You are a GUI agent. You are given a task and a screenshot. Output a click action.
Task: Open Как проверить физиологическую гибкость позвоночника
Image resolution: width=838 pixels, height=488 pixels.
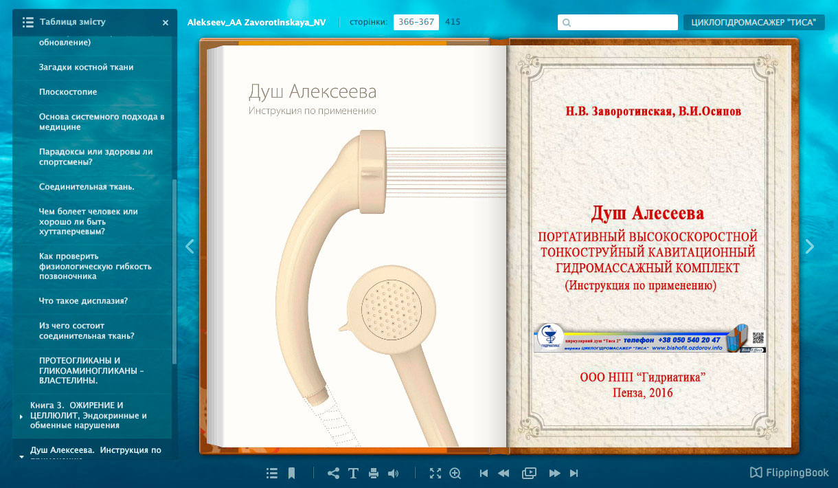click(x=95, y=266)
